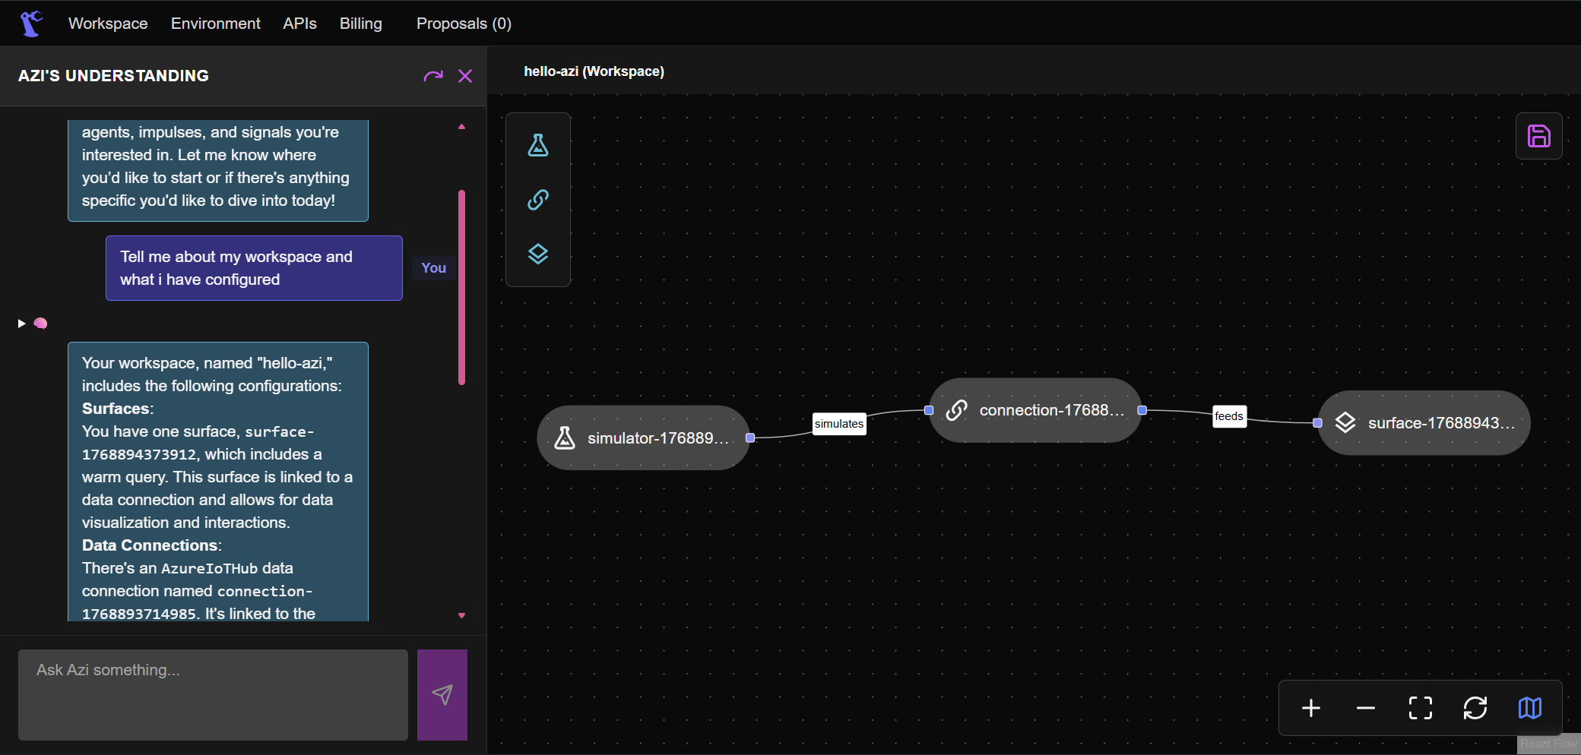Click the connection node output handle

1142,410
